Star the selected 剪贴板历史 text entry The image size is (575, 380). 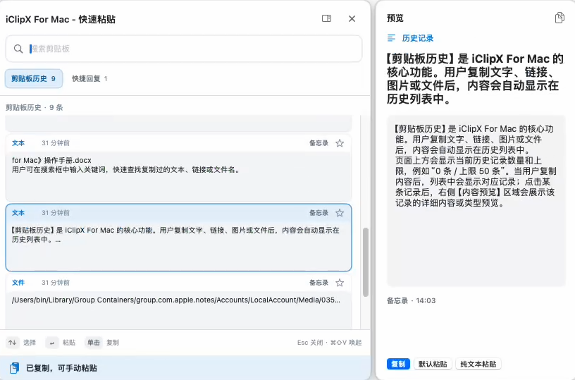[340, 213]
